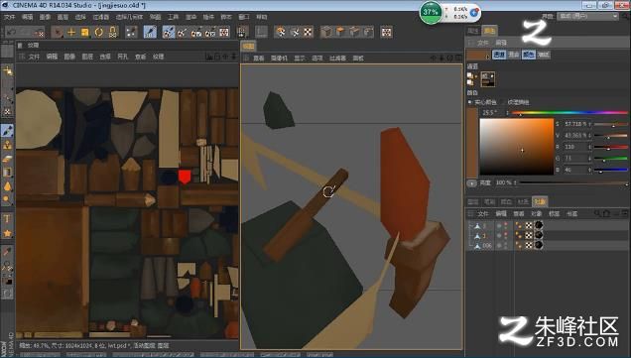Click the top selection tool in left palette

pyautogui.click(x=7, y=70)
